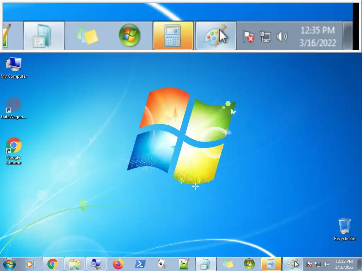Open Paint from the taskbar
This screenshot has height=271, width=362.
coord(293,264)
